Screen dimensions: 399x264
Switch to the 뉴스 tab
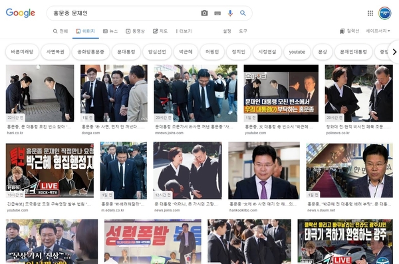click(x=110, y=31)
